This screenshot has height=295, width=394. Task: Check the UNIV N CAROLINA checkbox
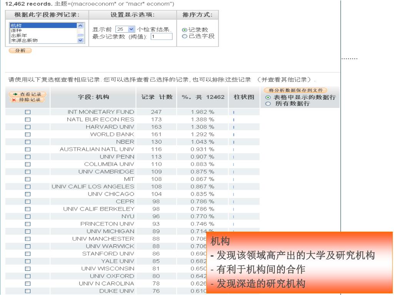click(28, 283)
